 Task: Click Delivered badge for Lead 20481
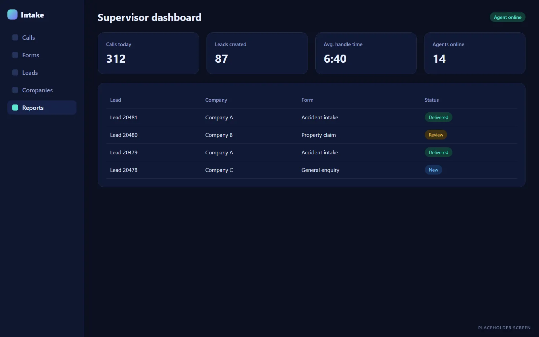438,117
